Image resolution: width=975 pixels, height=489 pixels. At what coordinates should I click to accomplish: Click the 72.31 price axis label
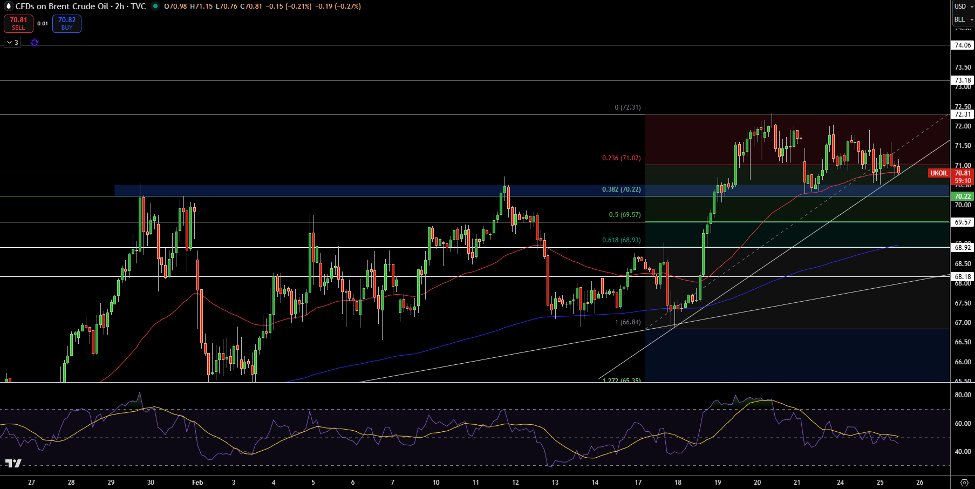[963, 114]
